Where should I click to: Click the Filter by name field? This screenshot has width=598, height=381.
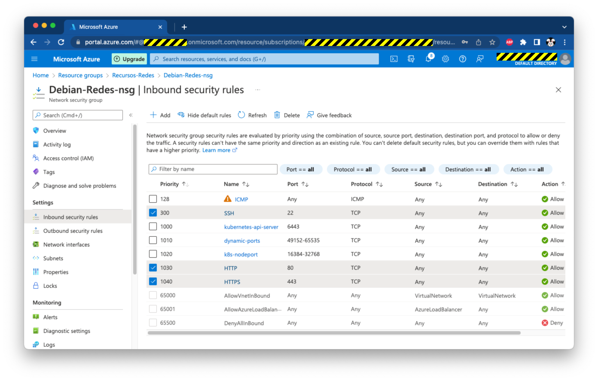213,169
